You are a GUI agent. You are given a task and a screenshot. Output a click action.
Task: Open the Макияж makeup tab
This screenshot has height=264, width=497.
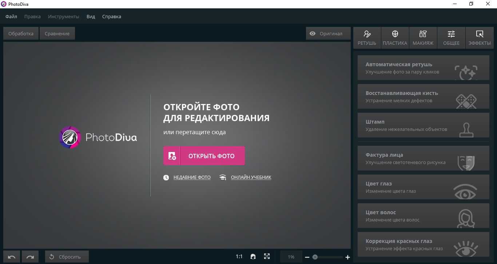(423, 38)
